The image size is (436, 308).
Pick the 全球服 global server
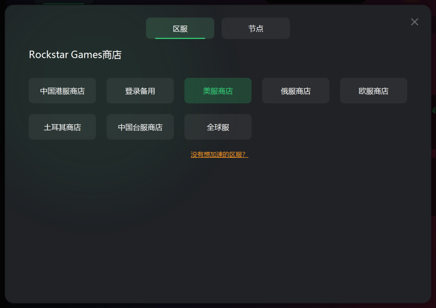pyautogui.click(x=218, y=127)
